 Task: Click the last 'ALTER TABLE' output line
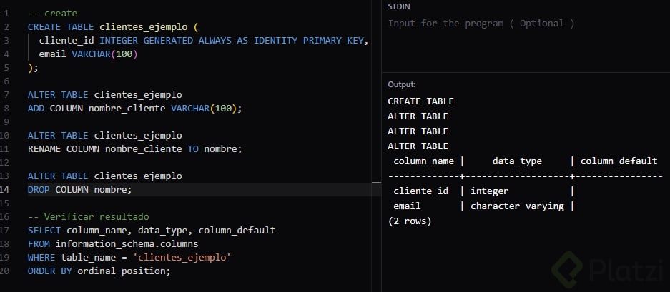pos(418,146)
